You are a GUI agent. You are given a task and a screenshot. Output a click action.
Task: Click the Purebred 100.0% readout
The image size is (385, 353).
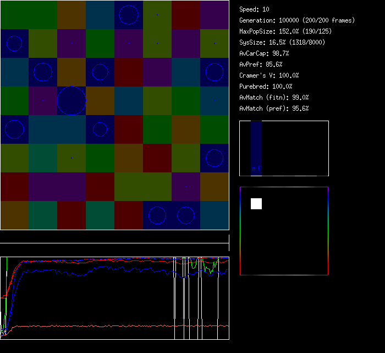tap(266, 86)
